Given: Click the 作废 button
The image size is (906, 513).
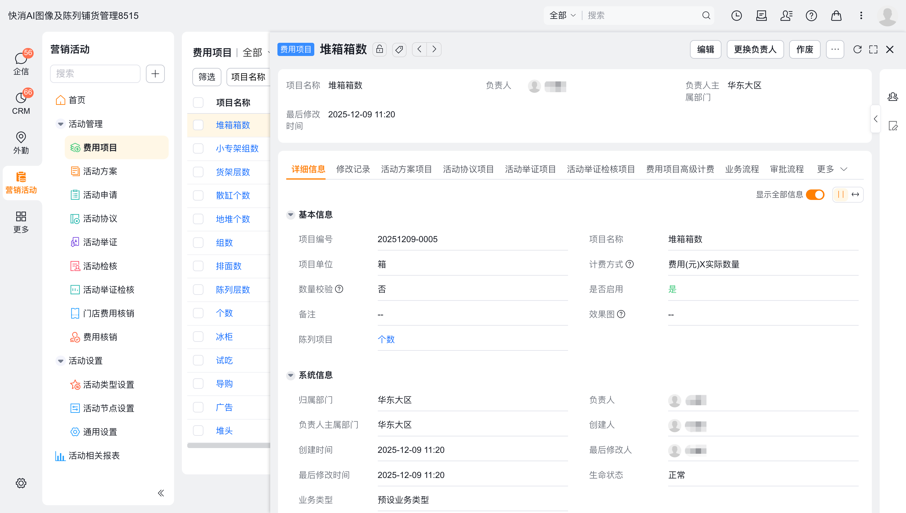Looking at the screenshot, I should tap(805, 49).
